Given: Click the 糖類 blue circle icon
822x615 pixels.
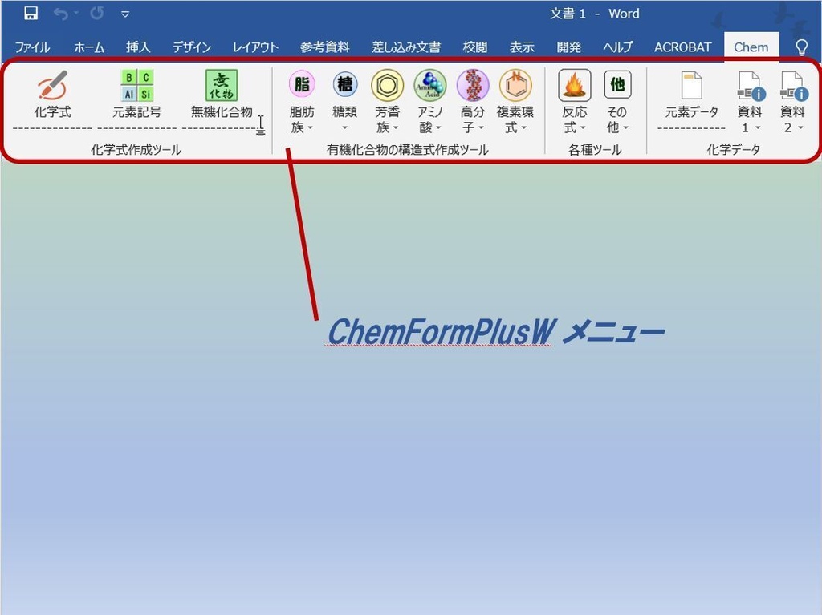Looking at the screenshot, I should (345, 85).
